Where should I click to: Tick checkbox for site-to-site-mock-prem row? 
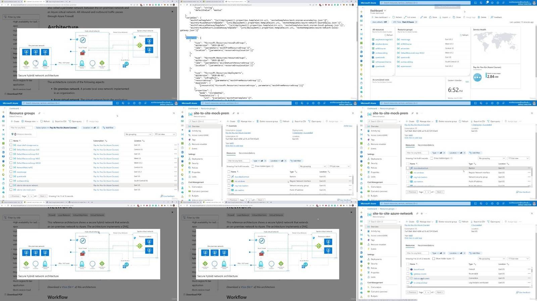[11, 190]
